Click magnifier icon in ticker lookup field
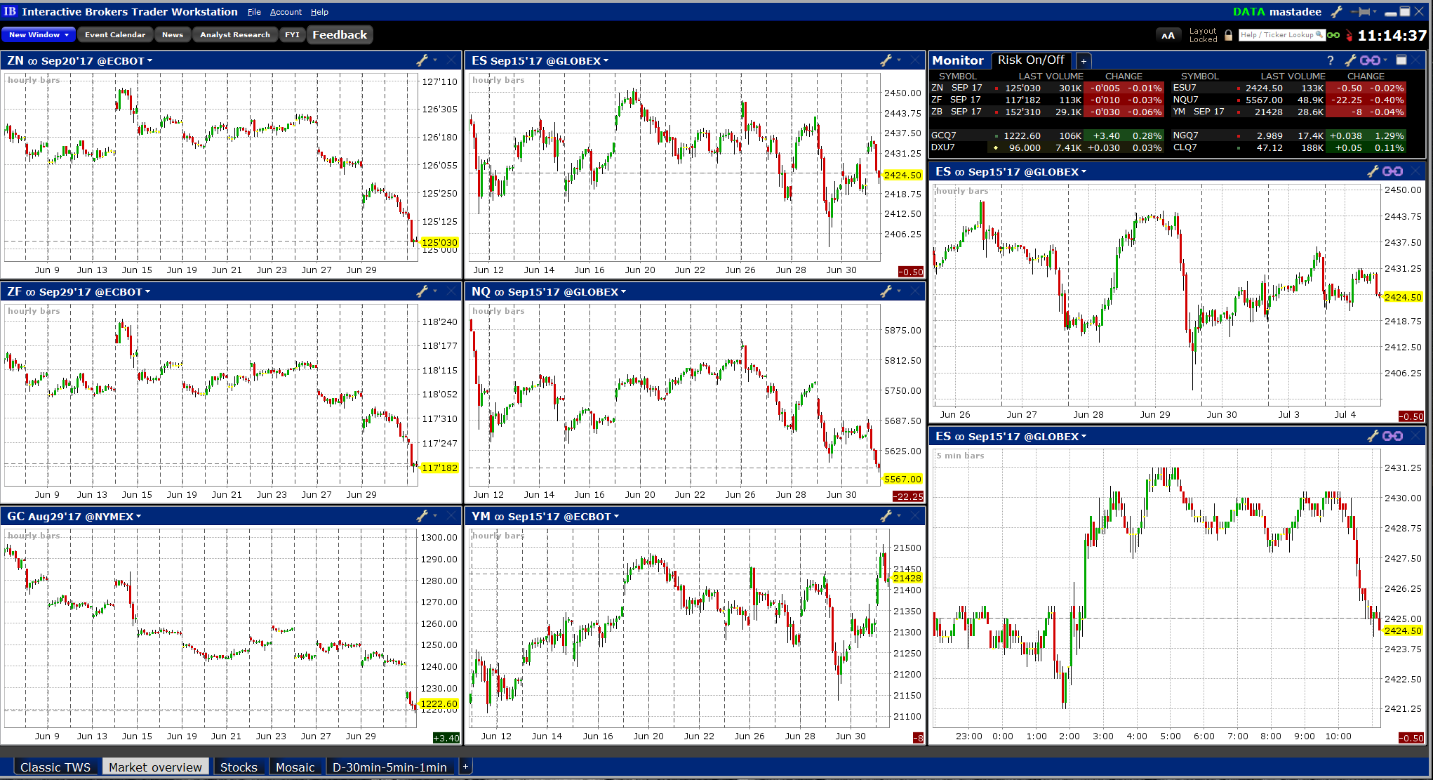1433x780 pixels. [x=1319, y=34]
